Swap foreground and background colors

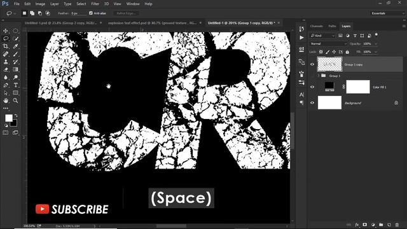(x=16, y=115)
